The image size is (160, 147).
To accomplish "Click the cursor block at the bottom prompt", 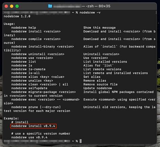I will tap(81, 141).
